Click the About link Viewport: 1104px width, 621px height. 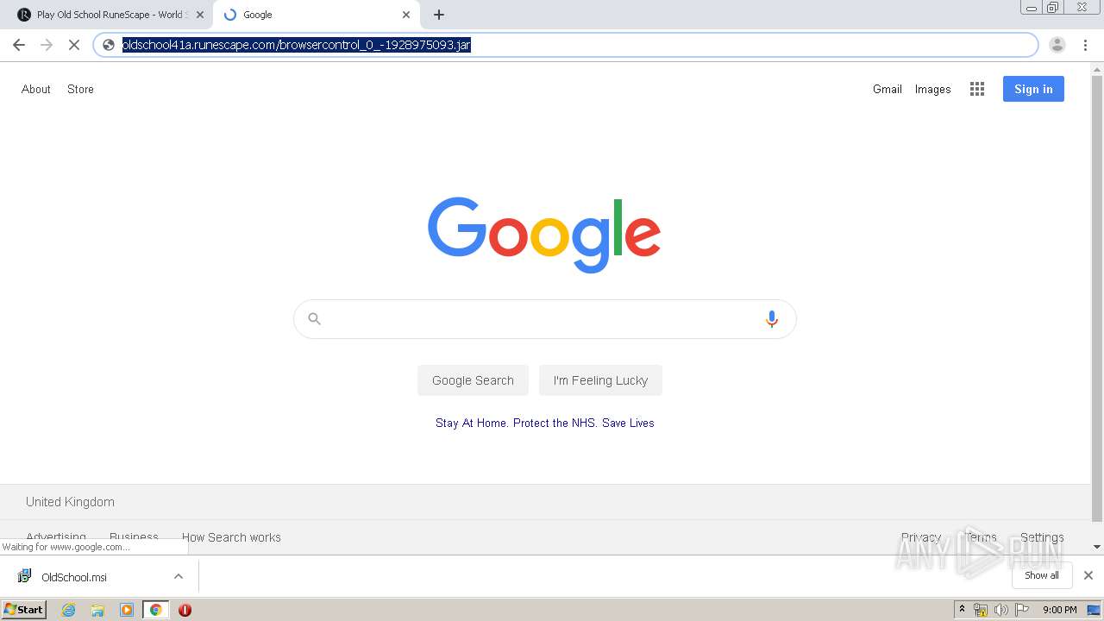point(36,89)
